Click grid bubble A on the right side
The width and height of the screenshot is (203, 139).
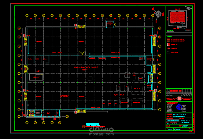click(160, 28)
